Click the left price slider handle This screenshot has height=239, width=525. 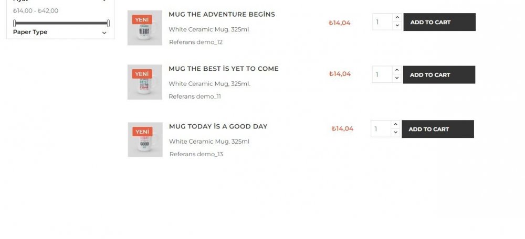coord(15,23)
